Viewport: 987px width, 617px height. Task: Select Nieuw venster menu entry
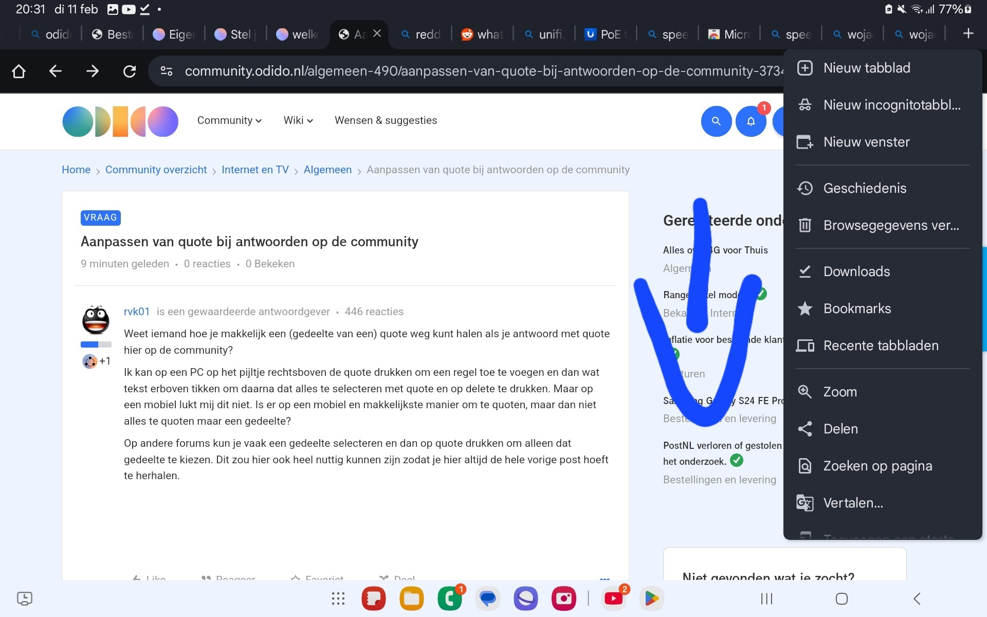(883, 142)
